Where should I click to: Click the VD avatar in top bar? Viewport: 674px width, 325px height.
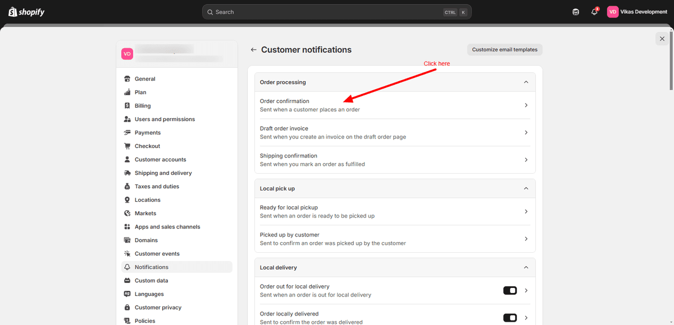coord(613,12)
